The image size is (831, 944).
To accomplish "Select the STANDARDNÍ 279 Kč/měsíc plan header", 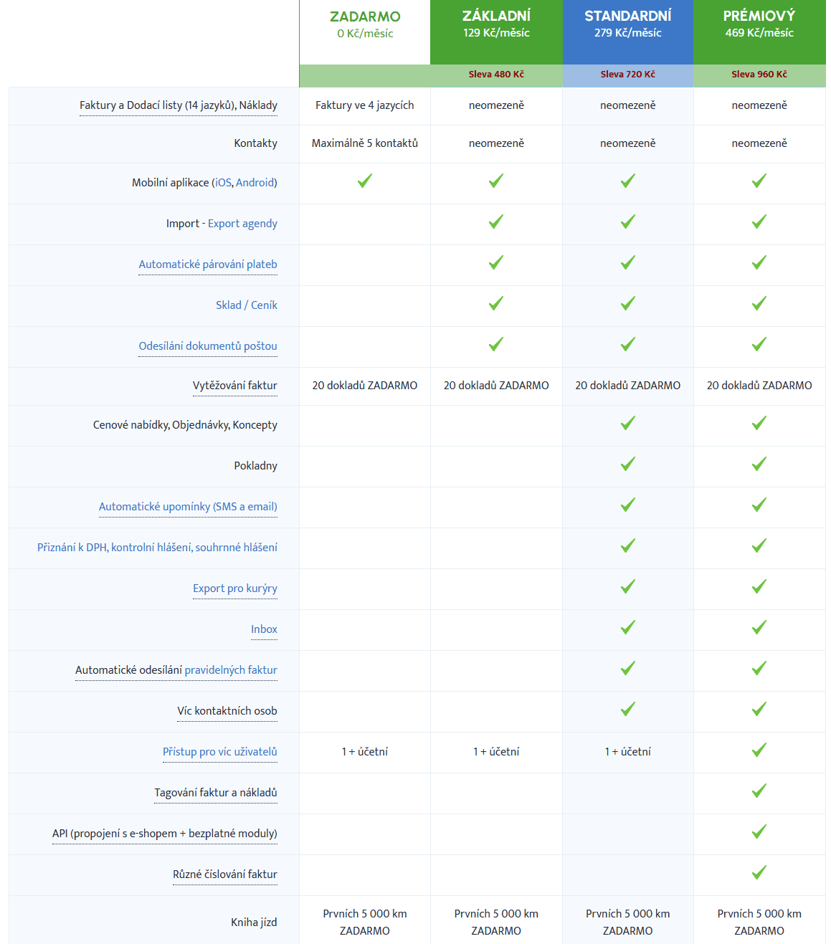I will pyautogui.click(x=628, y=32).
